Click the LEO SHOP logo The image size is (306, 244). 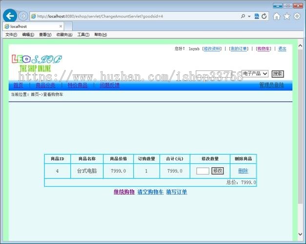click(x=37, y=63)
